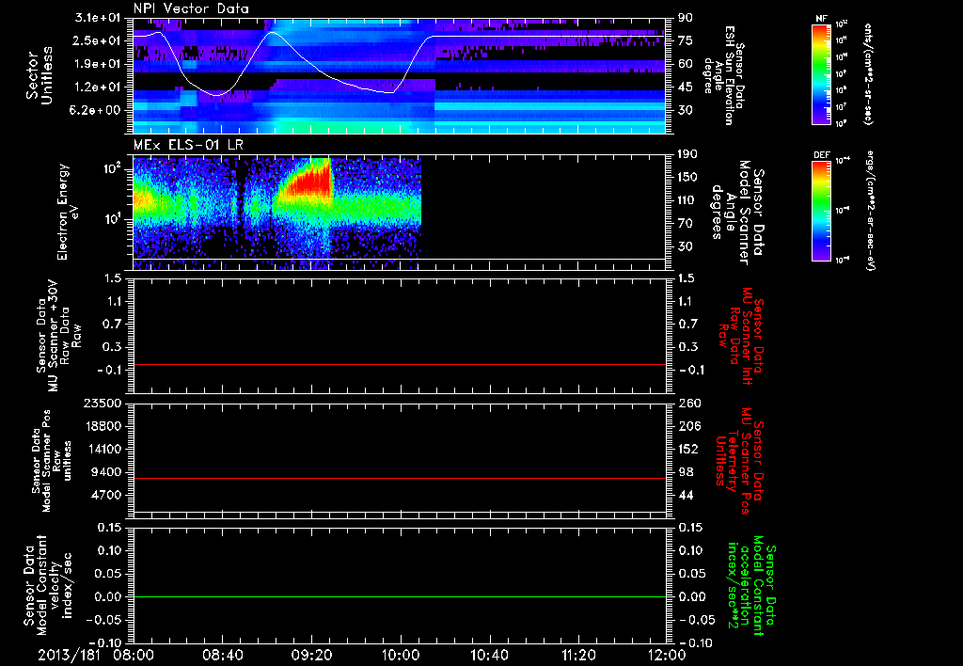Click the '44' telemetry tick value
963x666 pixels.
[686, 495]
